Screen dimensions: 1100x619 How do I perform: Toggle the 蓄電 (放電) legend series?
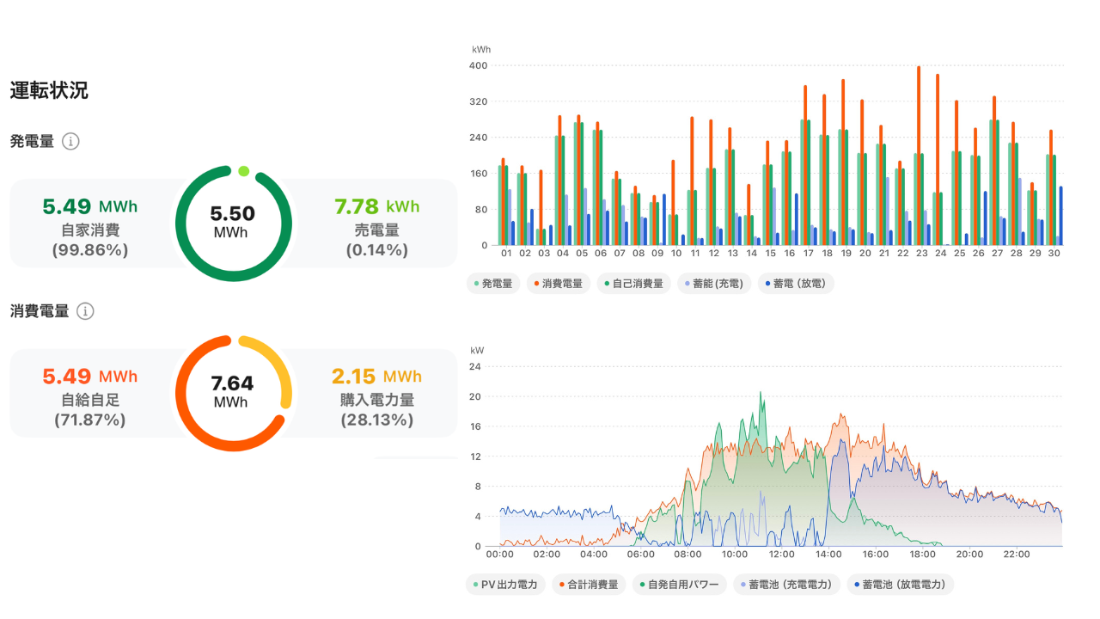[796, 284]
